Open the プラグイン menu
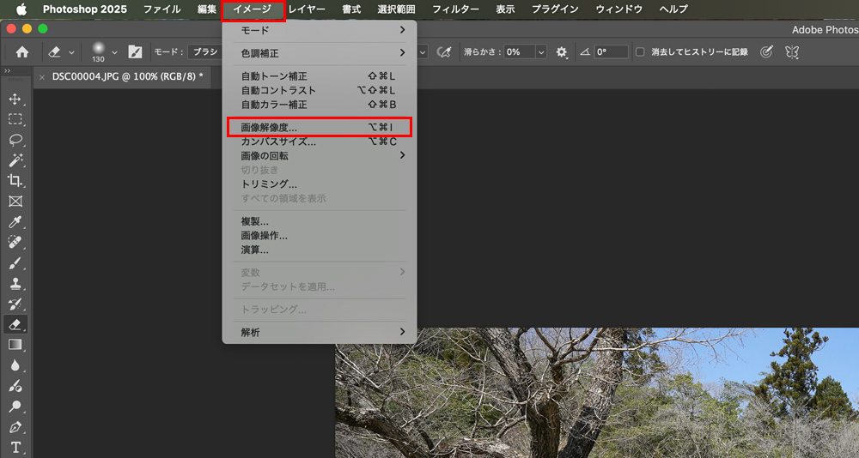Viewport: 859px width, 458px height. pos(555,9)
